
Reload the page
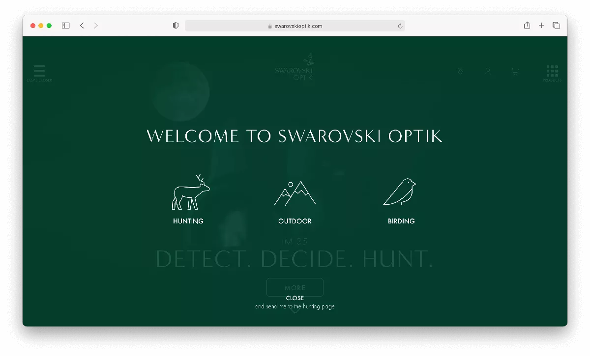[400, 26]
